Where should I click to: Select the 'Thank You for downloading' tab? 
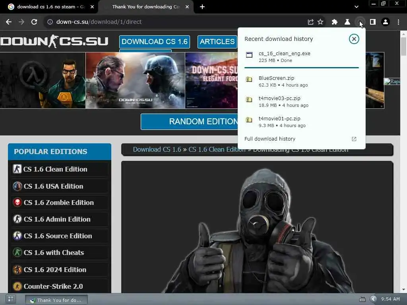(145, 7)
